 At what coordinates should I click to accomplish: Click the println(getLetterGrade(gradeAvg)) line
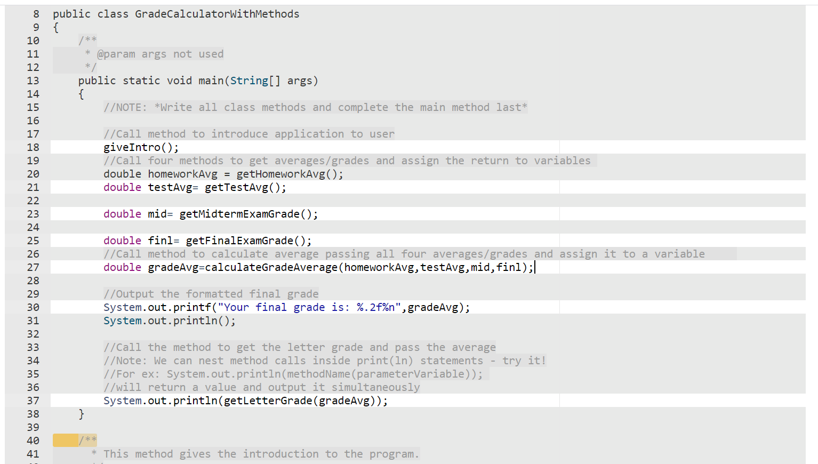tap(246, 401)
